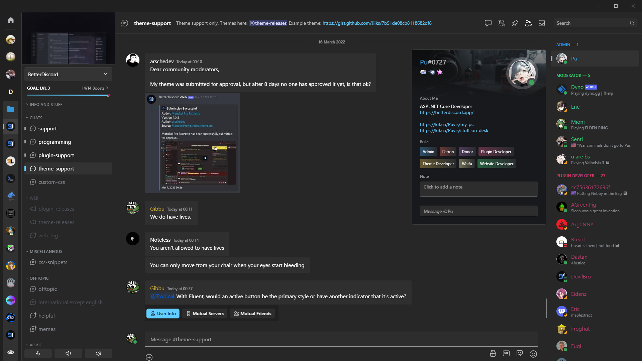Image resolution: width=642 pixels, height=361 pixels.
Task: Click the pinned messages icon
Action: pyautogui.click(x=515, y=23)
